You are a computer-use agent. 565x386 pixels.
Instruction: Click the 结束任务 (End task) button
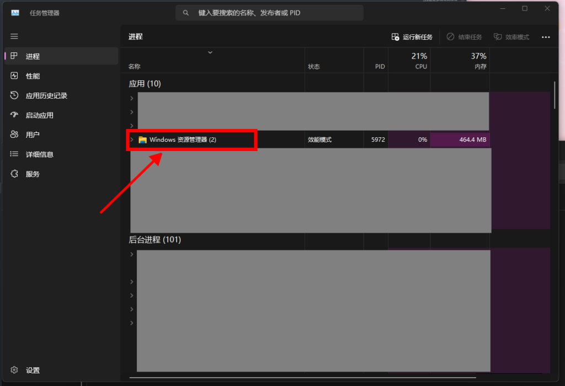click(464, 37)
